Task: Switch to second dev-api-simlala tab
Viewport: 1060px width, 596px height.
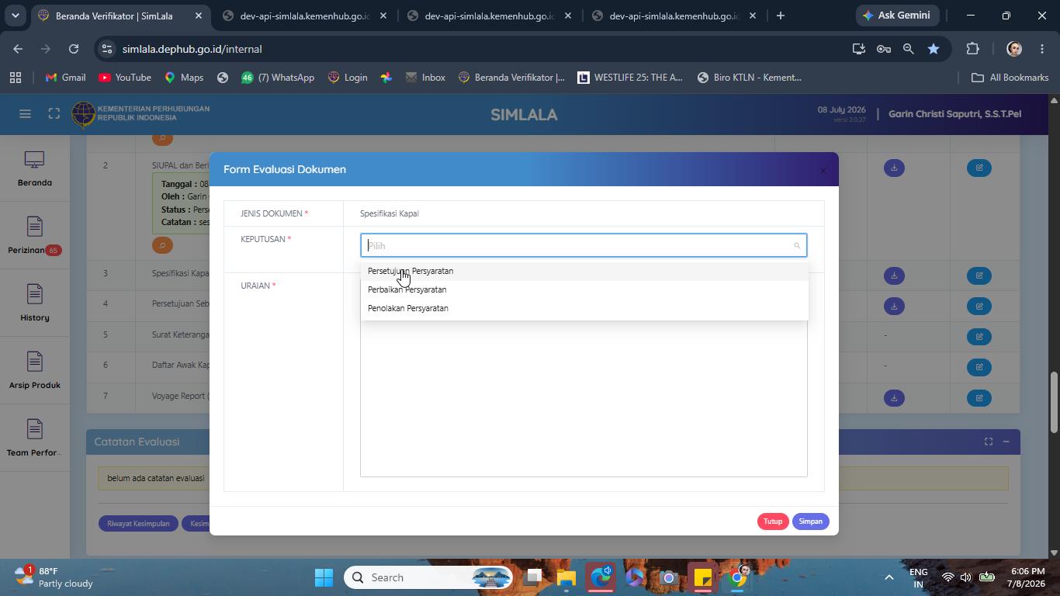Action: tap(303, 16)
